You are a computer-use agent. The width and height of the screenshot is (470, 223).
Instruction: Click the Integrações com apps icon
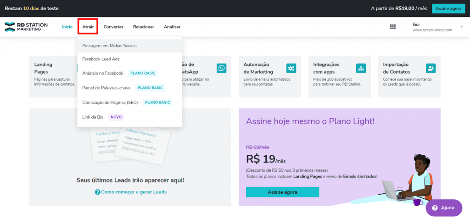[361, 68]
